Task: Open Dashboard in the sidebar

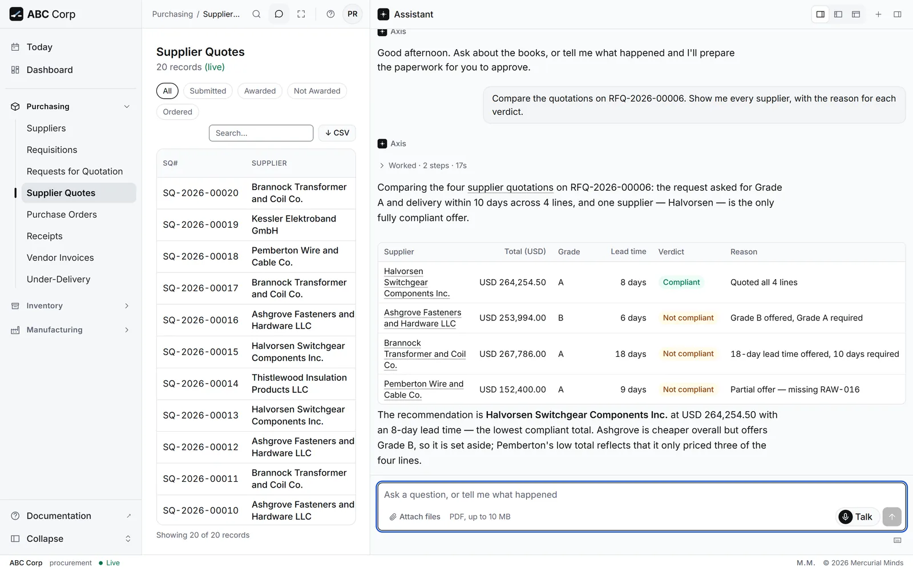Action: pos(71,70)
